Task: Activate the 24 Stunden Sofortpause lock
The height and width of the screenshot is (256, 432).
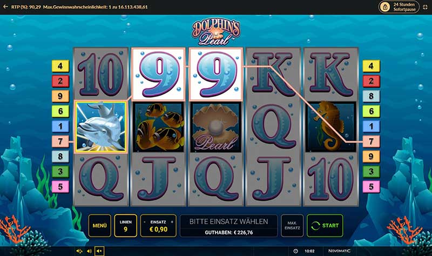Action: point(399,7)
